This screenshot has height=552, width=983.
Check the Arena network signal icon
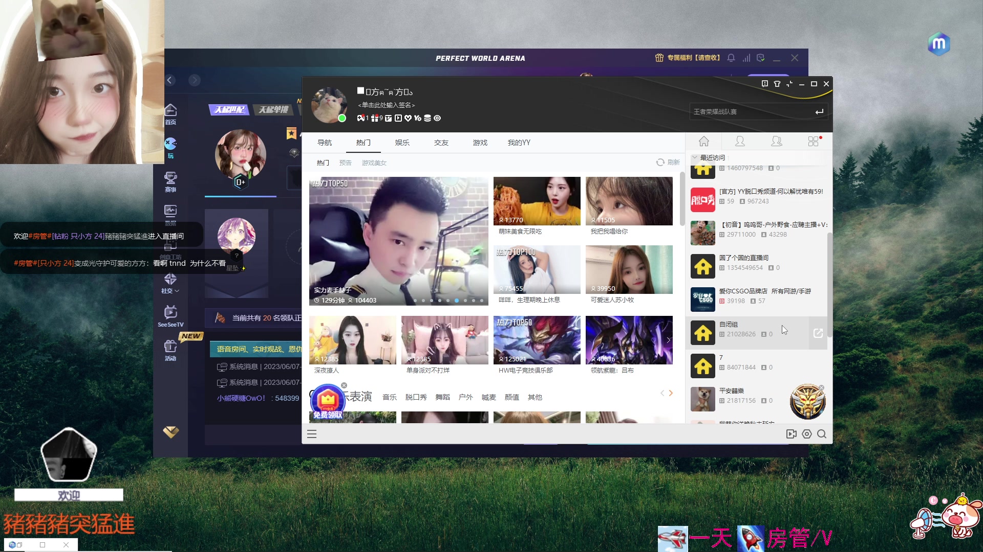tap(746, 58)
